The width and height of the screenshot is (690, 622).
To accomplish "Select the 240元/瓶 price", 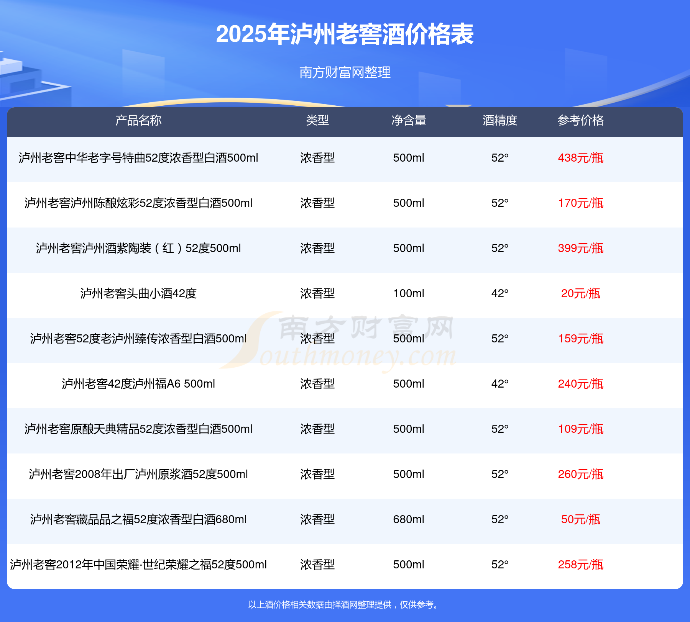I will (x=581, y=384).
